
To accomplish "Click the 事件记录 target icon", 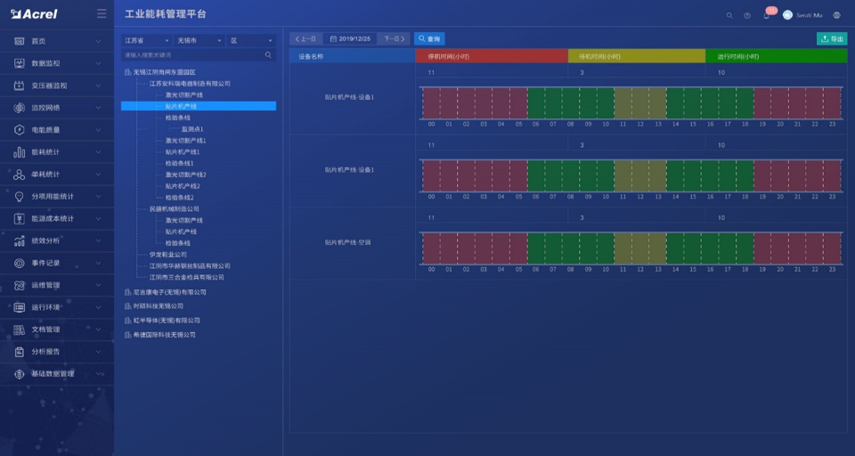I will click(19, 263).
